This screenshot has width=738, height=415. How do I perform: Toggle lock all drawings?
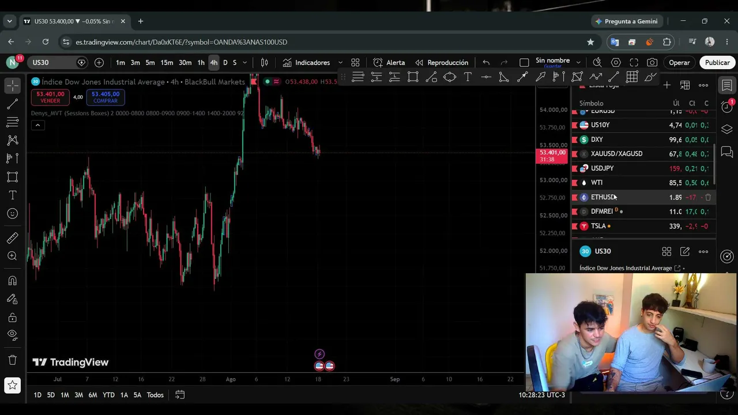coord(12,318)
